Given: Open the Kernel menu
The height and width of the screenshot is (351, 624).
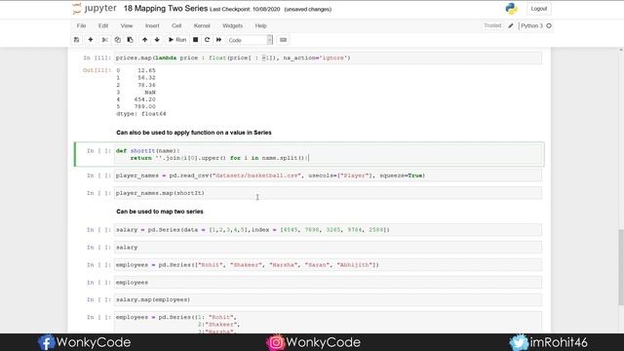Looking at the screenshot, I should tap(202, 26).
